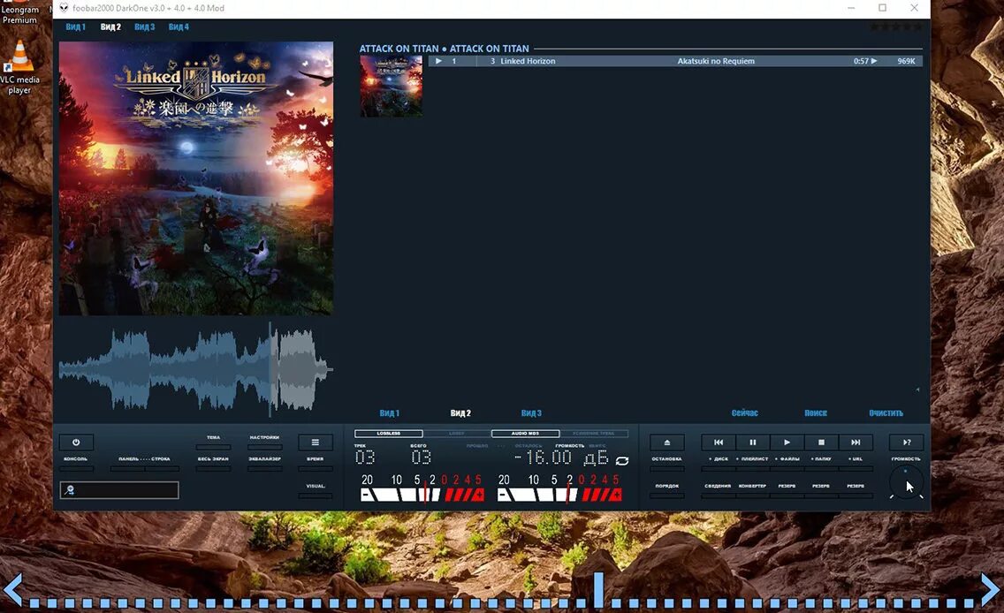Click the power icon button

pos(76,443)
